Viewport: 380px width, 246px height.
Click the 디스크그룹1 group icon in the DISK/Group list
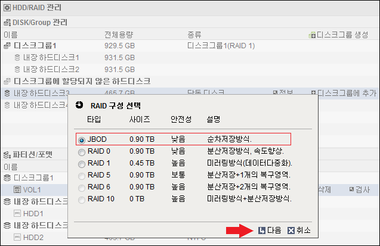click(x=7, y=45)
